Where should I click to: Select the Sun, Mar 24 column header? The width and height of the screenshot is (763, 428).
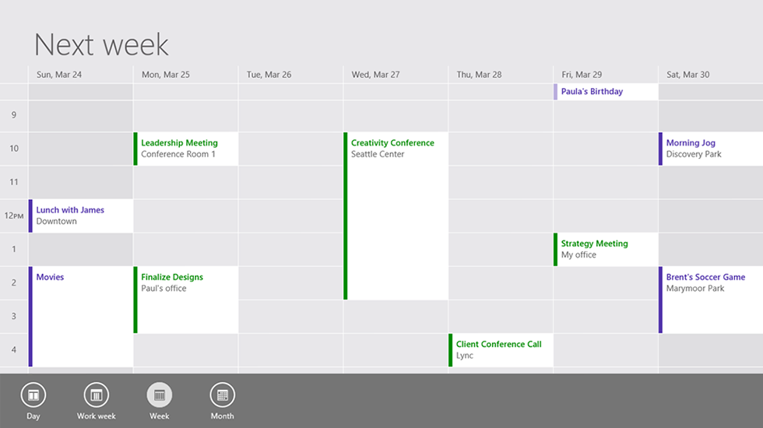[58, 75]
